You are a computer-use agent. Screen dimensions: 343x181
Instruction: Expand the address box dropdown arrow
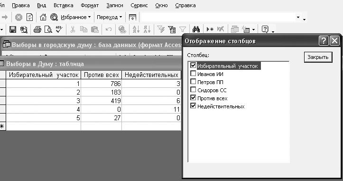[298, 17]
